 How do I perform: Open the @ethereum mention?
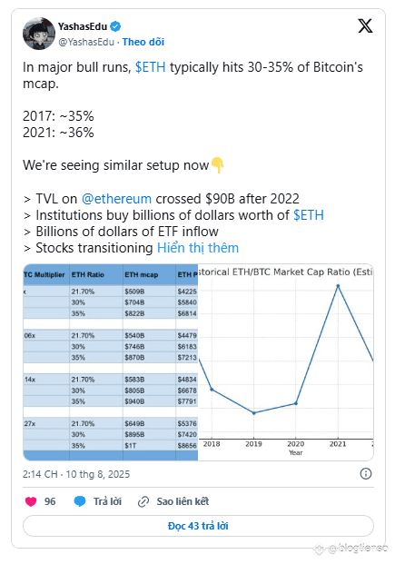pos(116,199)
